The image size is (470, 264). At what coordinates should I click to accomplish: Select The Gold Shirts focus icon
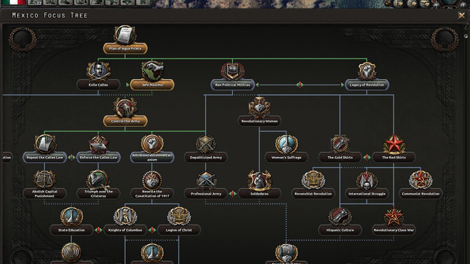pyautogui.click(x=339, y=144)
